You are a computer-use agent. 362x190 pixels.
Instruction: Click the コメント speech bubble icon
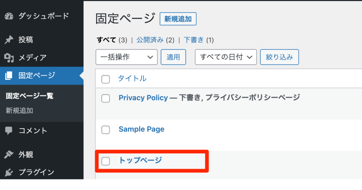[9, 130]
